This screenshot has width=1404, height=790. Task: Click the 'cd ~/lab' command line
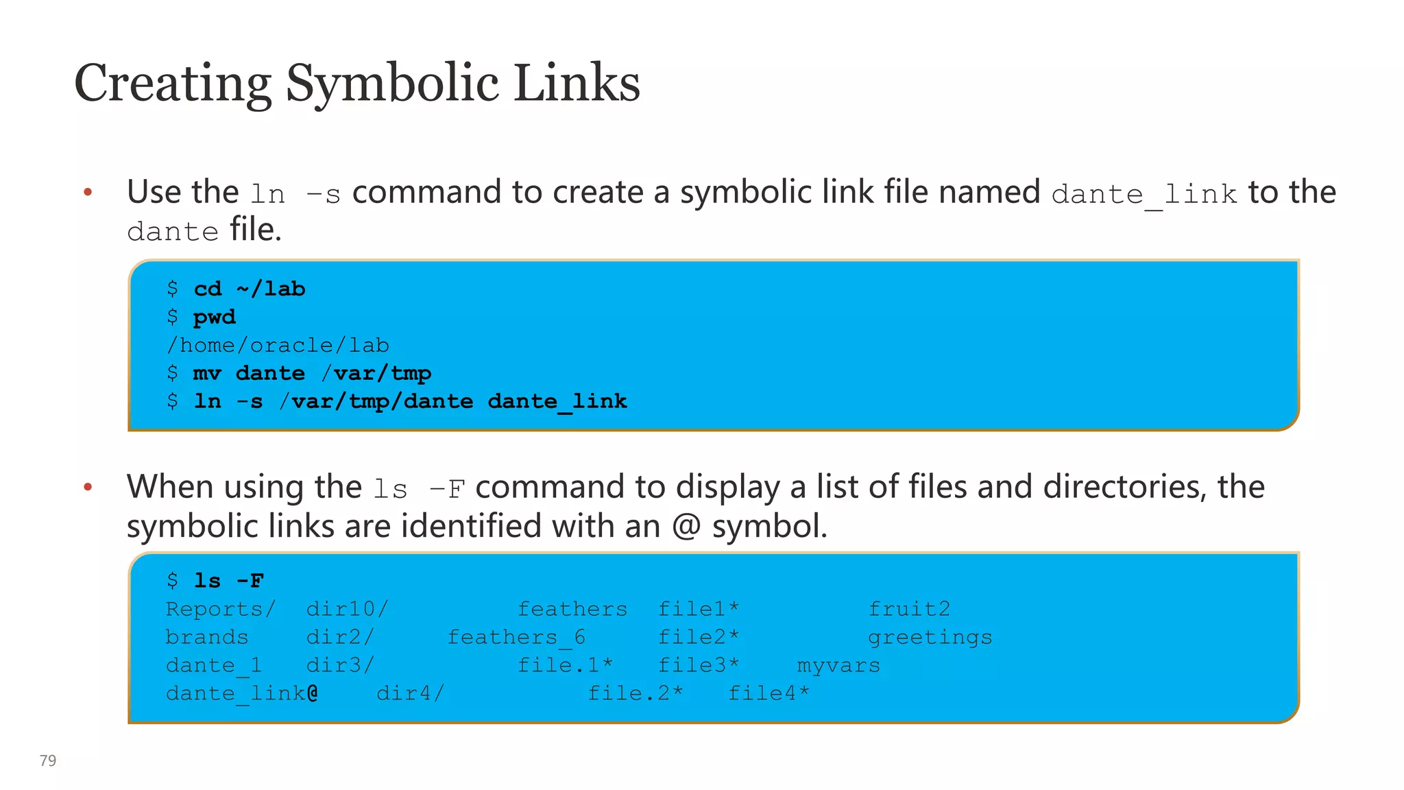point(236,289)
